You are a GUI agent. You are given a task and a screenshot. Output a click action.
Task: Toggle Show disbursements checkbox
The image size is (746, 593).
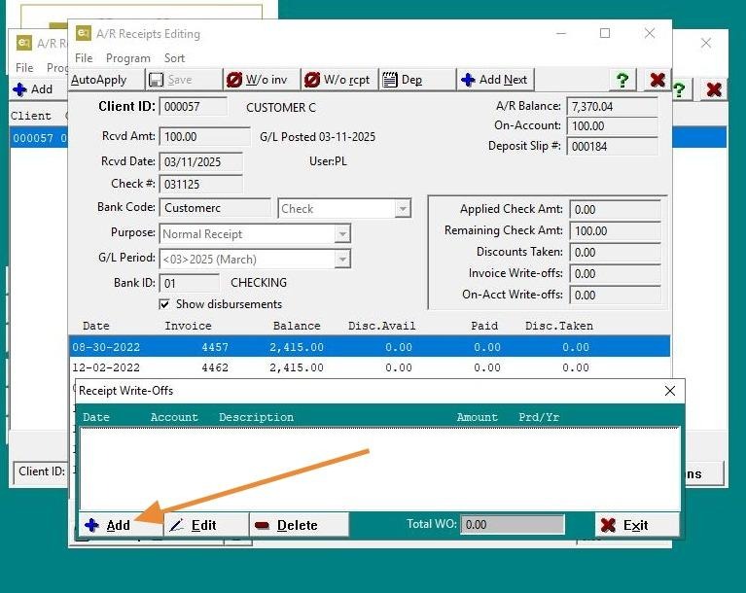164,304
